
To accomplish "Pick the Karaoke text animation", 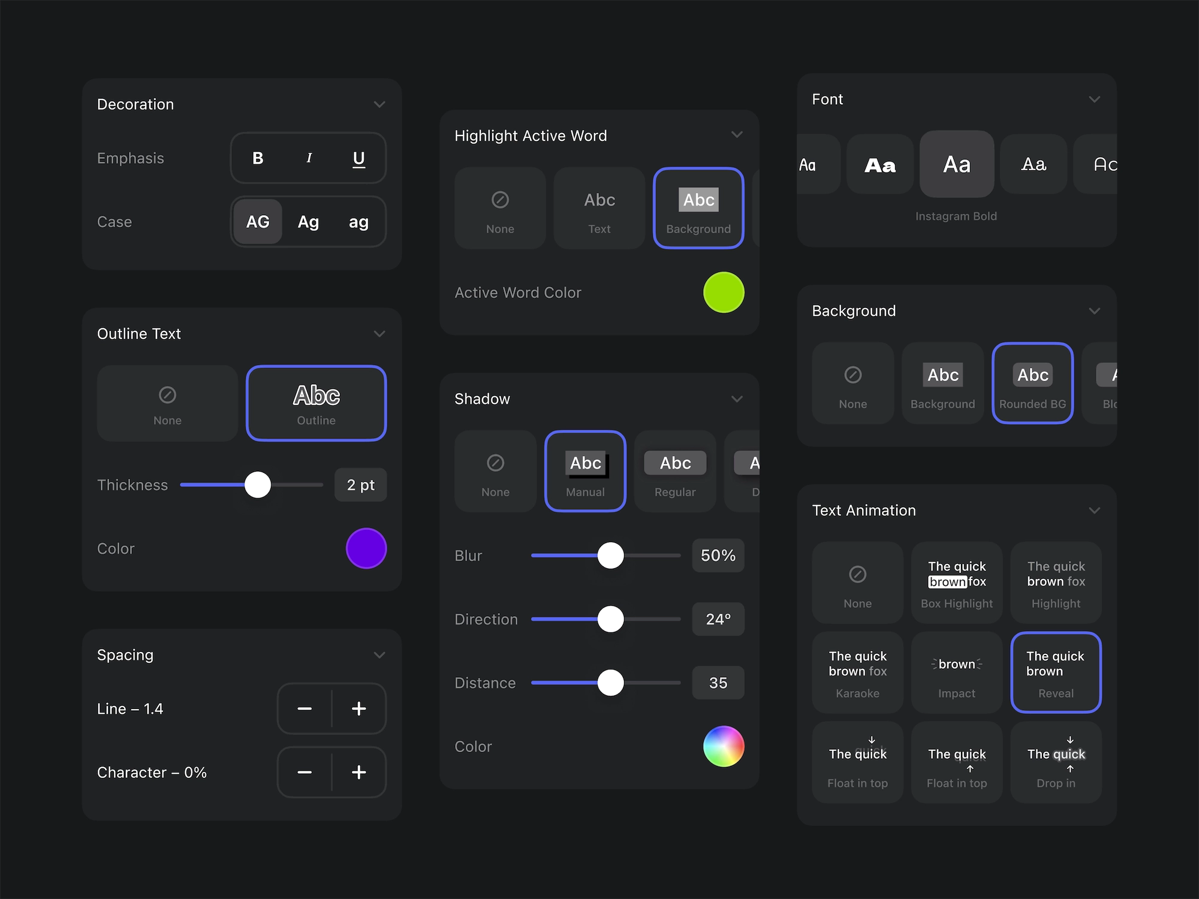I will click(857, 672).
